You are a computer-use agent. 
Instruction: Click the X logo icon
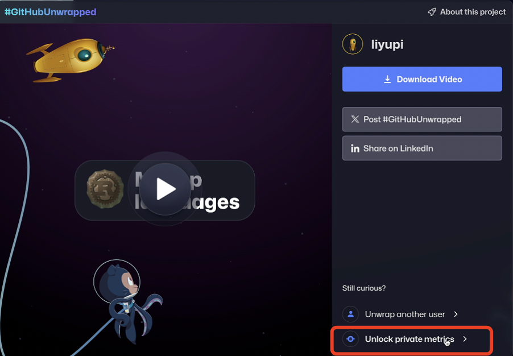tap(355, 119)
